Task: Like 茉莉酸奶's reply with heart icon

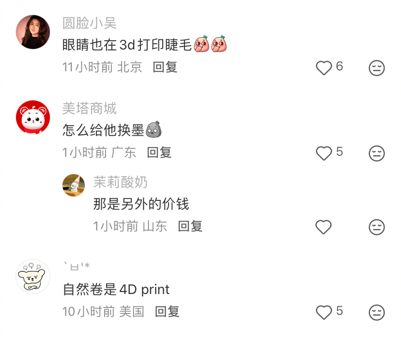Action: click(x=324, y=227)
